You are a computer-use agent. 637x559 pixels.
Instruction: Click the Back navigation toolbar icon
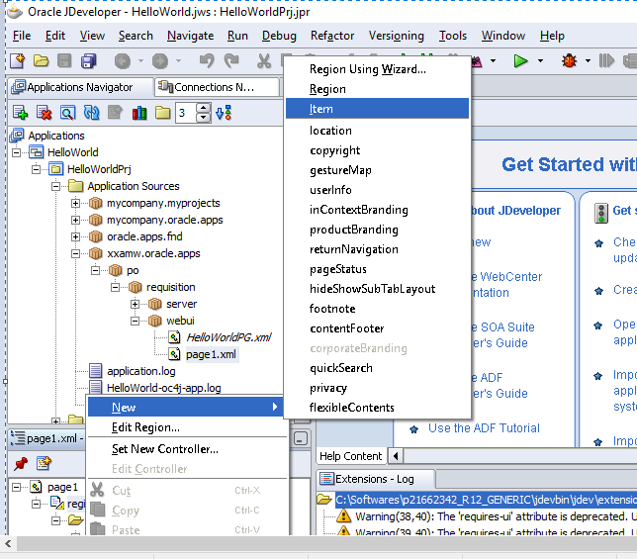coord(123,61)
